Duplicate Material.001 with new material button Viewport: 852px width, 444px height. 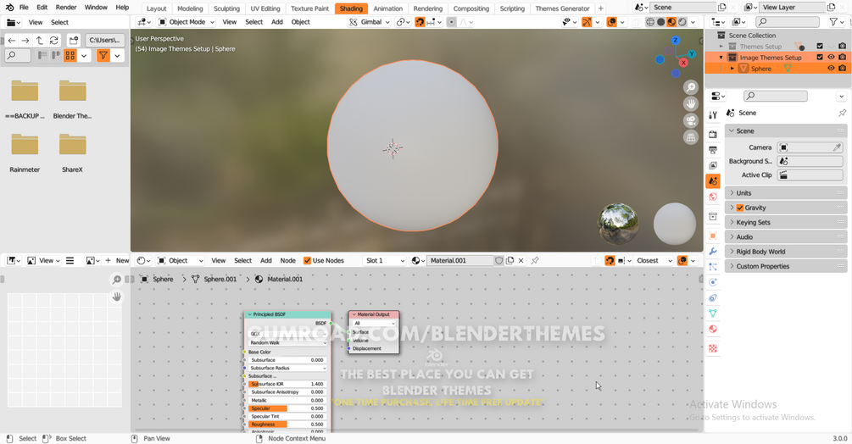pyautogui.click(x=510, y=260)
